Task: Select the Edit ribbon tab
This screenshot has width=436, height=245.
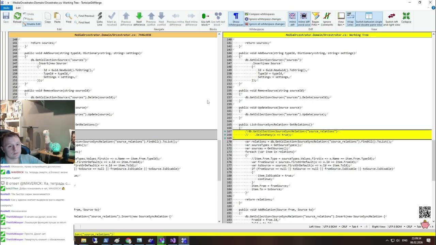Action: point(18,8)
